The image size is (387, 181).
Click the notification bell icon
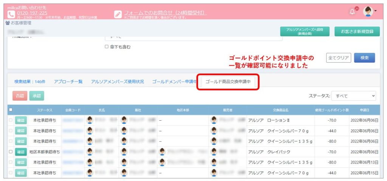352,12
